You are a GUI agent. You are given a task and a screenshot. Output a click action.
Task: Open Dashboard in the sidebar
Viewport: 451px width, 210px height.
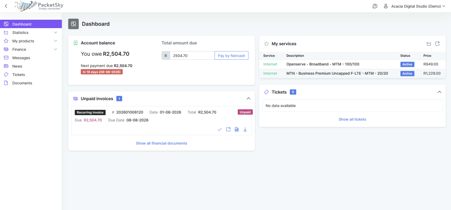point(31,24)
